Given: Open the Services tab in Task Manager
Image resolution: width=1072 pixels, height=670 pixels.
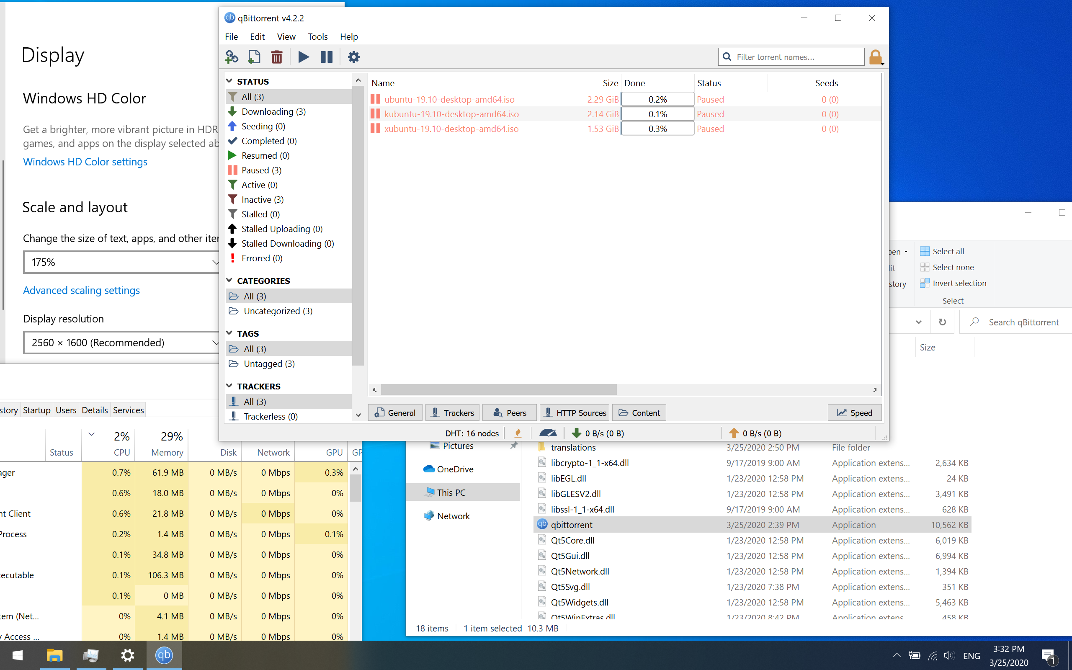Looking at the screenshot, I should [128, 410].
